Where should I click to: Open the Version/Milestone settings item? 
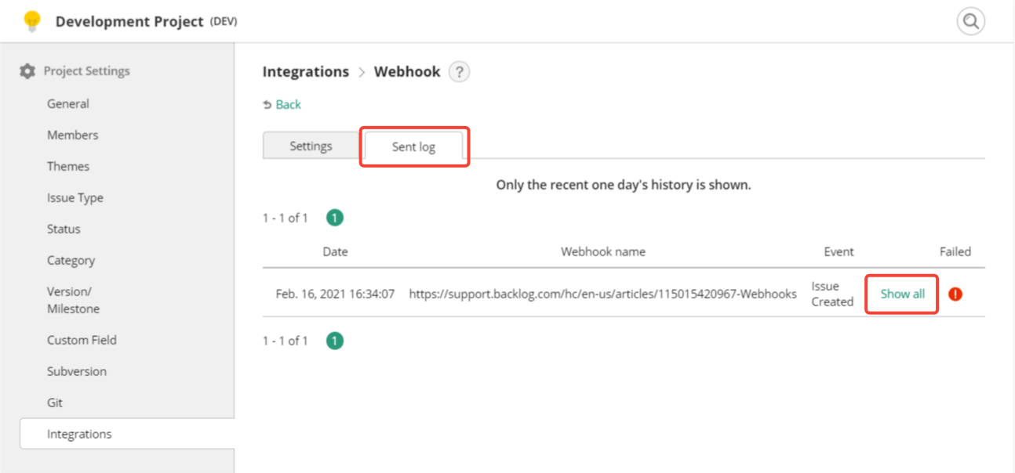point(73,300)
